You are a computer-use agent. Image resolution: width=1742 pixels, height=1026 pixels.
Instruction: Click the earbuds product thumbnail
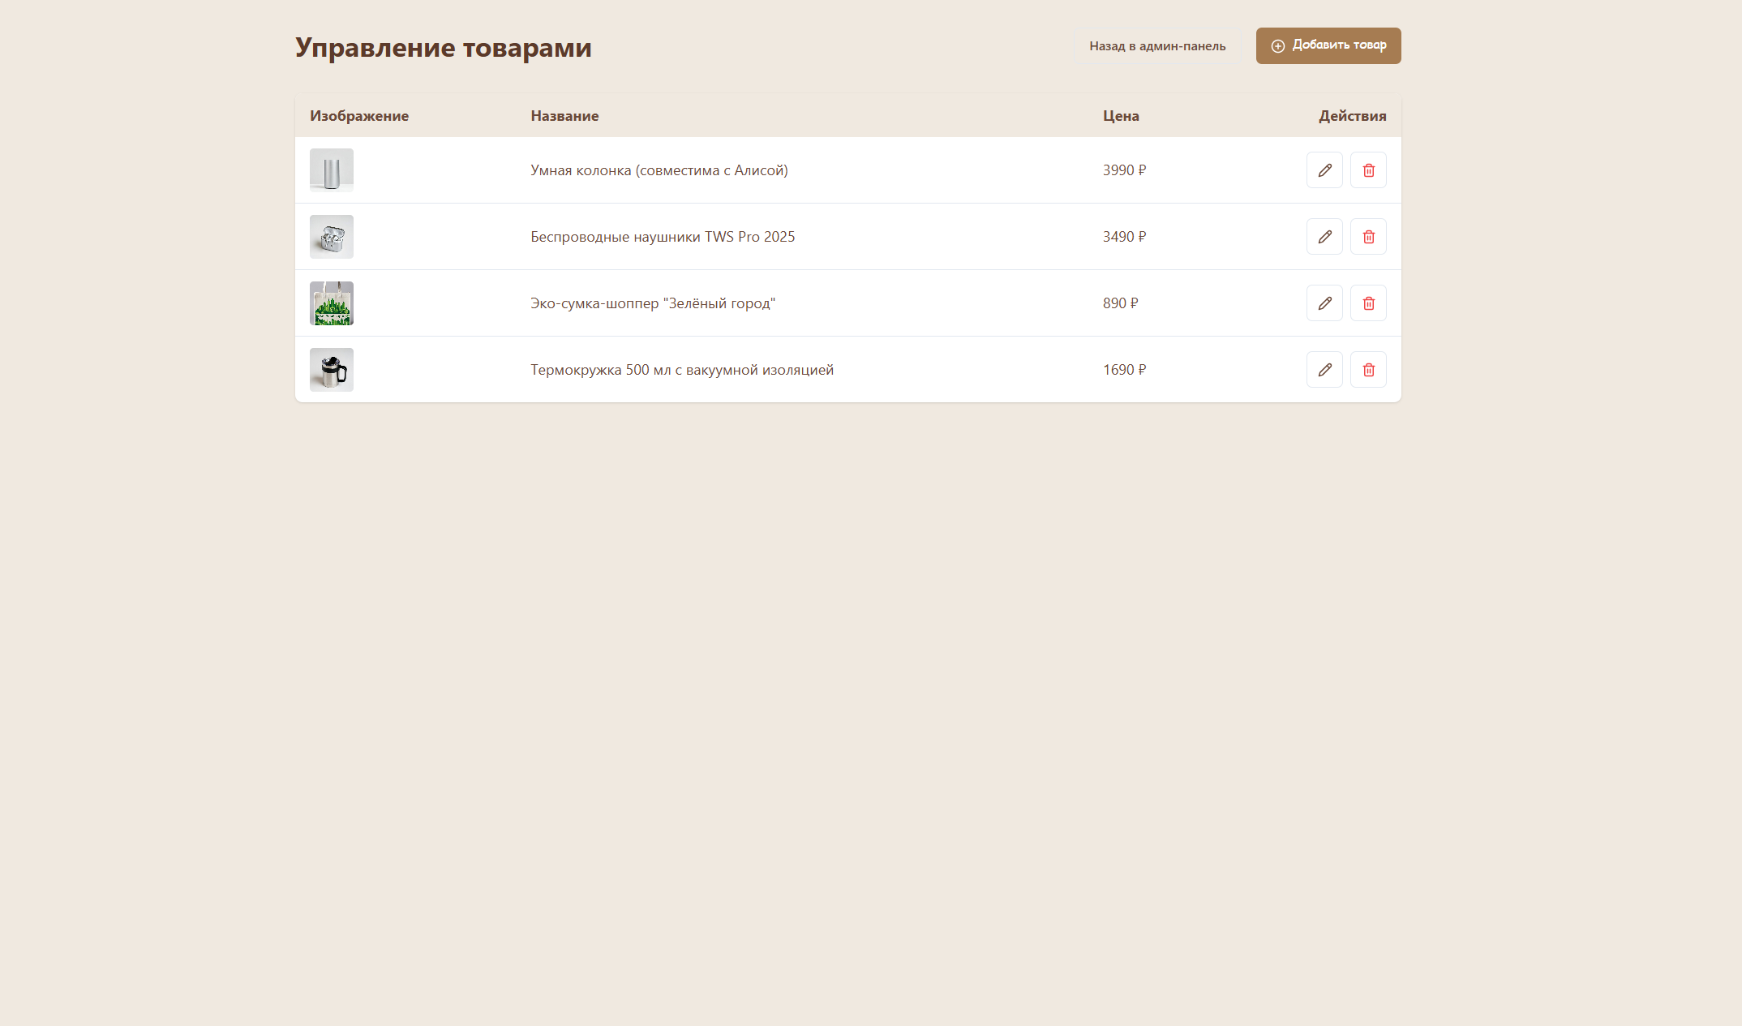pos(331,237)
